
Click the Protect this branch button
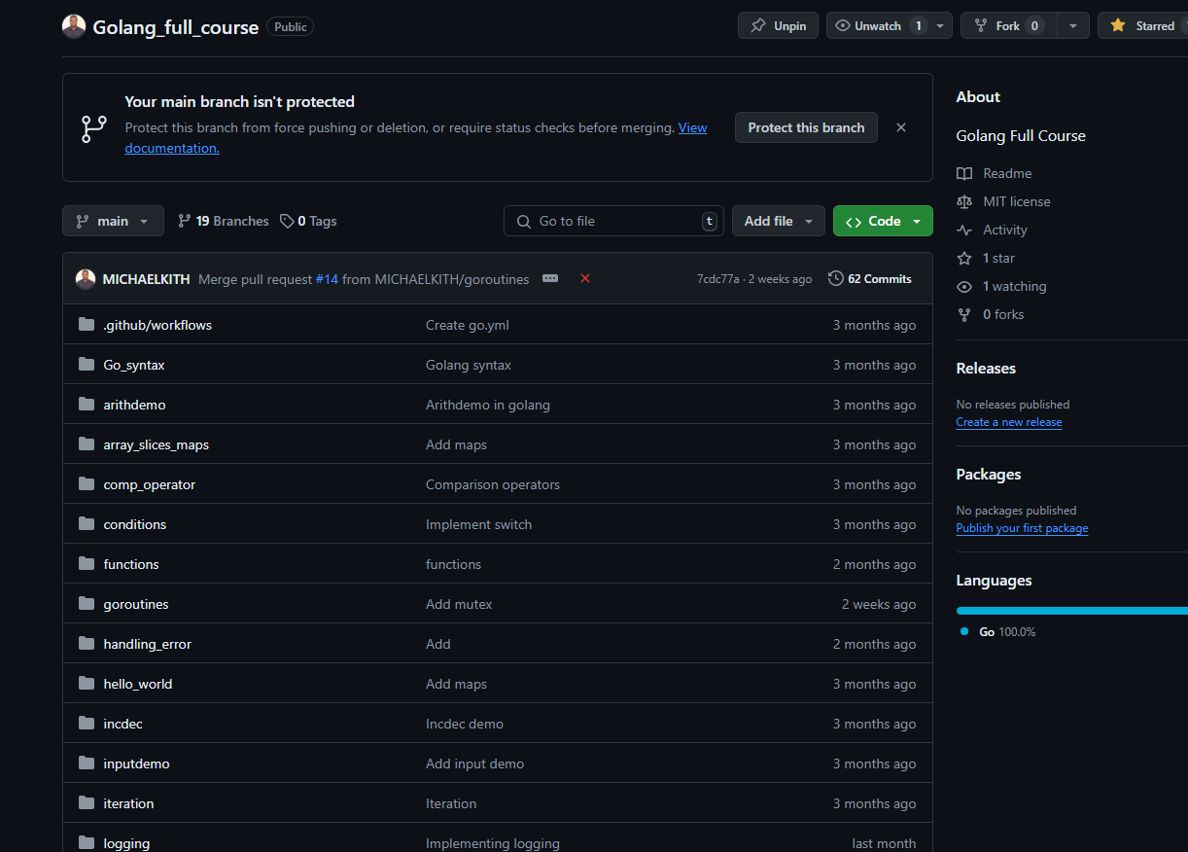[806, 127]
